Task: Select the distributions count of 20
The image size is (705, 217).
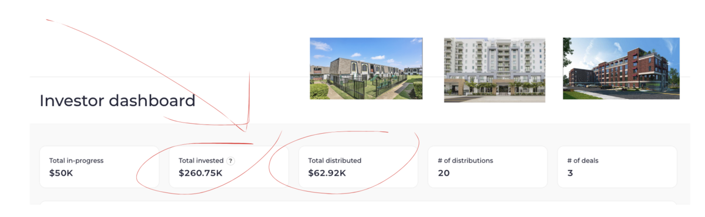Action: (x=444, y=174)
